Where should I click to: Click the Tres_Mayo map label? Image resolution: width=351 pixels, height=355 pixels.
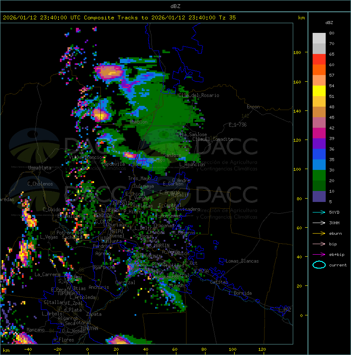(x=139, y=178)
